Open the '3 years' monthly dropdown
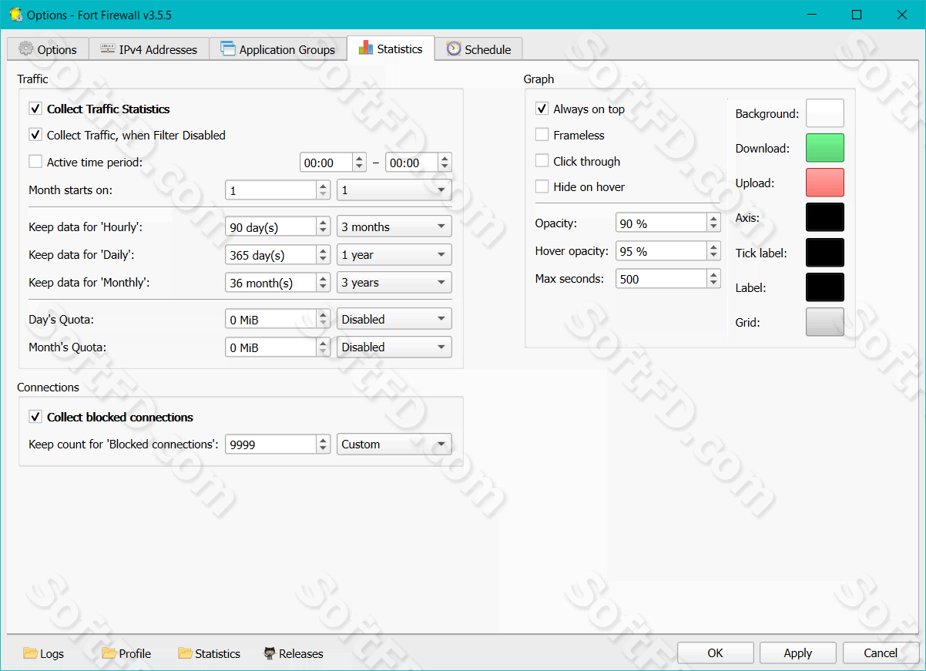The width and height of the screenshot is (926, 671). [394, 283]
